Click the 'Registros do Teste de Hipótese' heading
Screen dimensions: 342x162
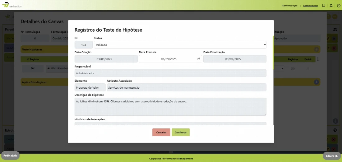(x=109, y=30)
